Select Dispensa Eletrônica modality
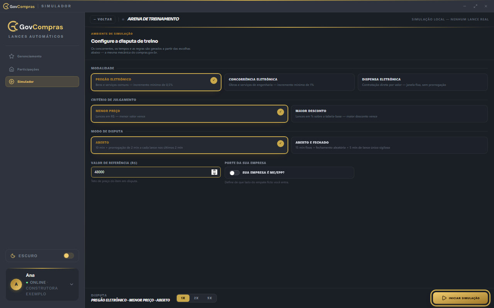This screenshot has height=308, width=494. pyautogui.click(x=423, y=82)
